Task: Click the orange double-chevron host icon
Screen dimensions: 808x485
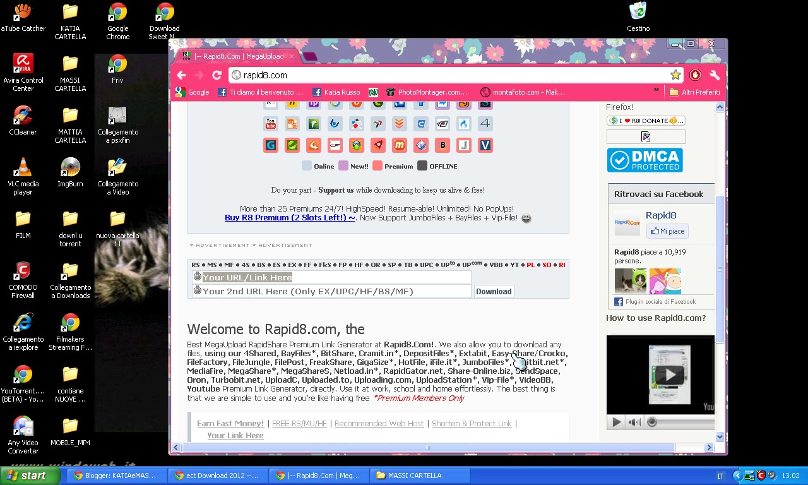Action: point(399,124)
